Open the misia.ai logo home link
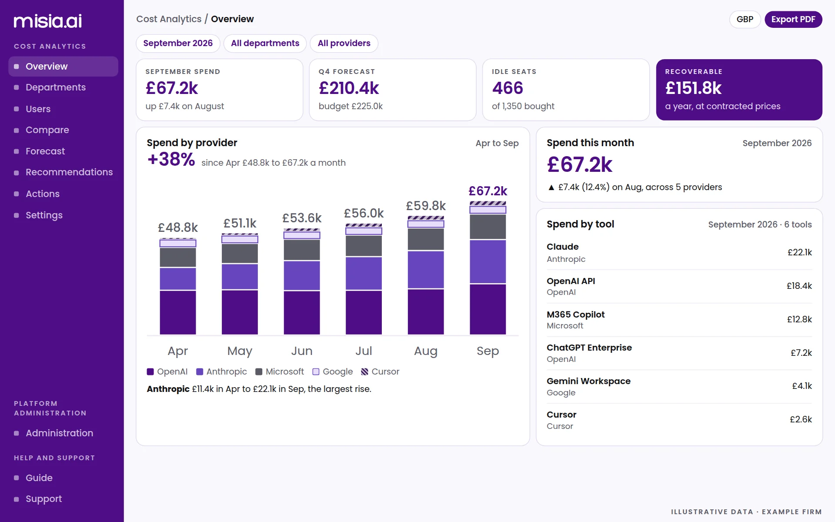This screenshot has width=835, height=522. pos(48,21)
